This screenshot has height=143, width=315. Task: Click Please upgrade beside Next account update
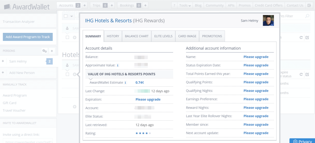click(x=256, y=133)
